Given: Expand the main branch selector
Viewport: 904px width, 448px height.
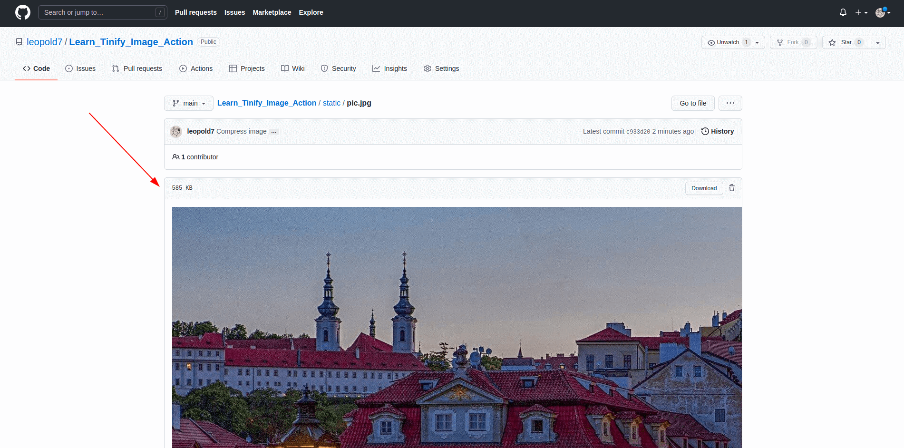Looking at the screenshot, I should click(189, 103).
